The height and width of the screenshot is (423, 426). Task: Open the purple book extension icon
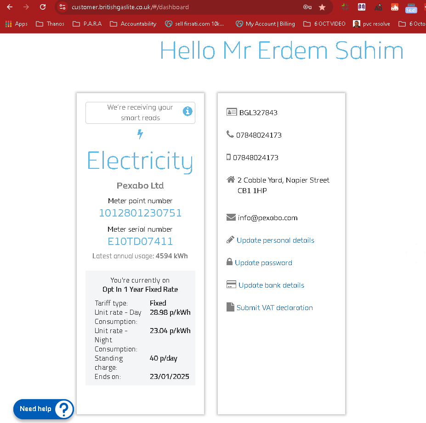[362, 7]
